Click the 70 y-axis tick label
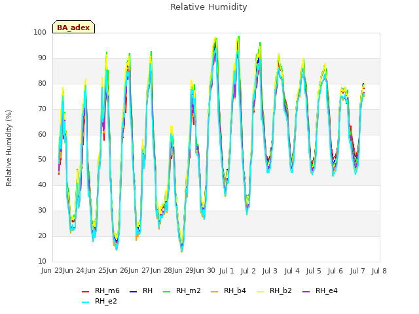419x314 pixels. pos(42,109)
